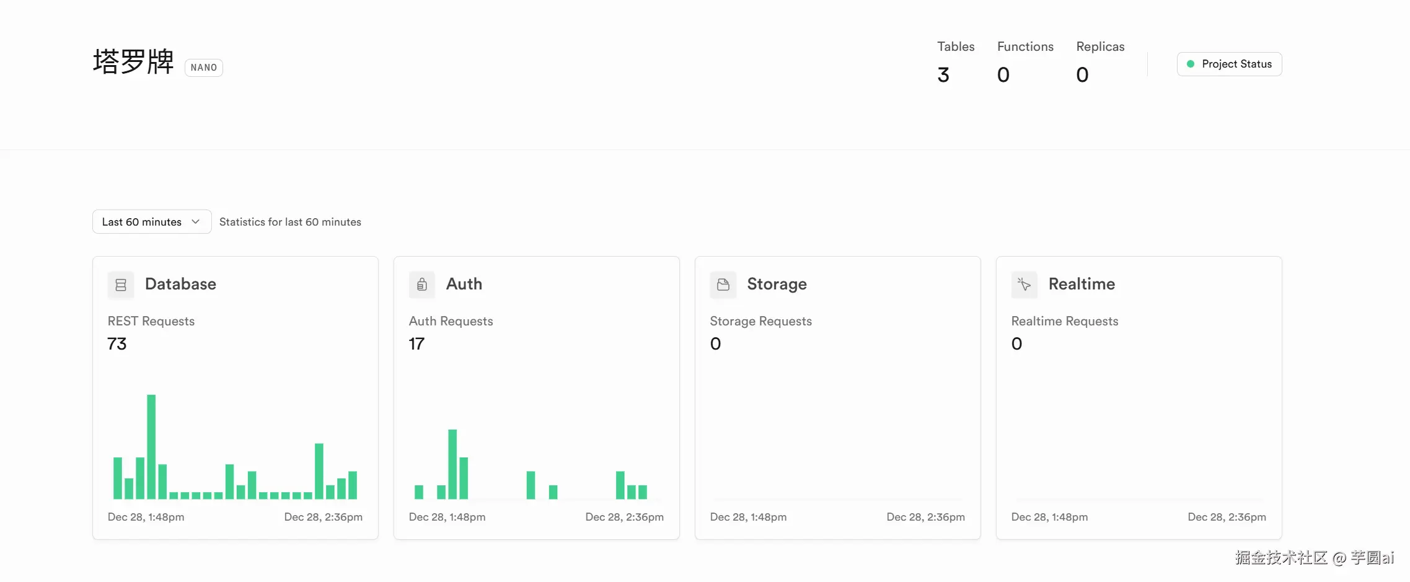Click the Auth Requests value 17
Viewport: 1410px width, 582px height.
pos(416,344)
